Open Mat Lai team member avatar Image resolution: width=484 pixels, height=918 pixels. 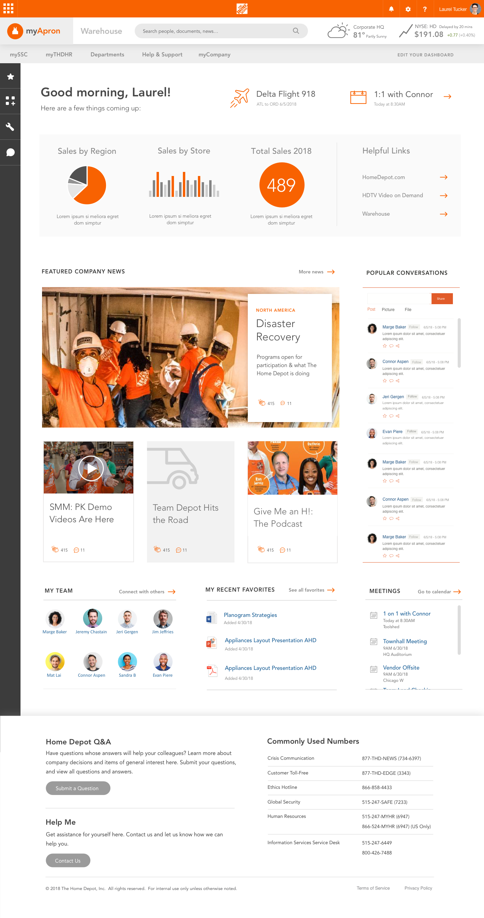point(55,661)
